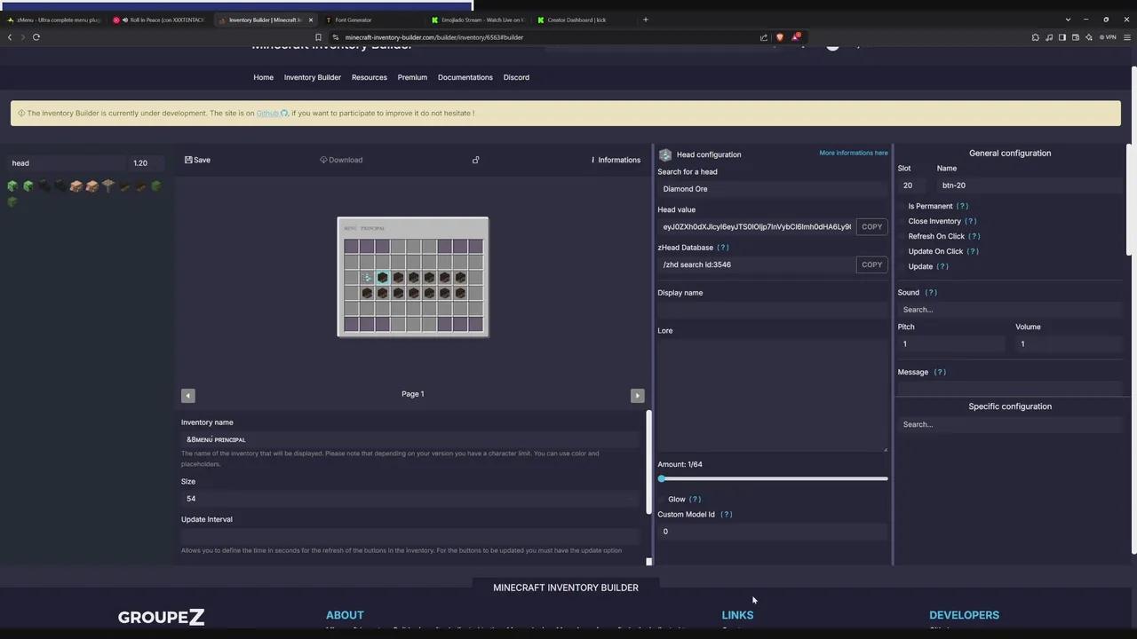Click the Display name input field
Viewport: 1137px width, 639px height.
[x=772, y=310]
